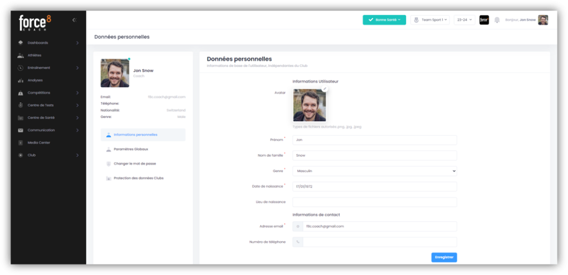Open Changer le mot de passe section
The image size is (568, 275).
(135, 163)
